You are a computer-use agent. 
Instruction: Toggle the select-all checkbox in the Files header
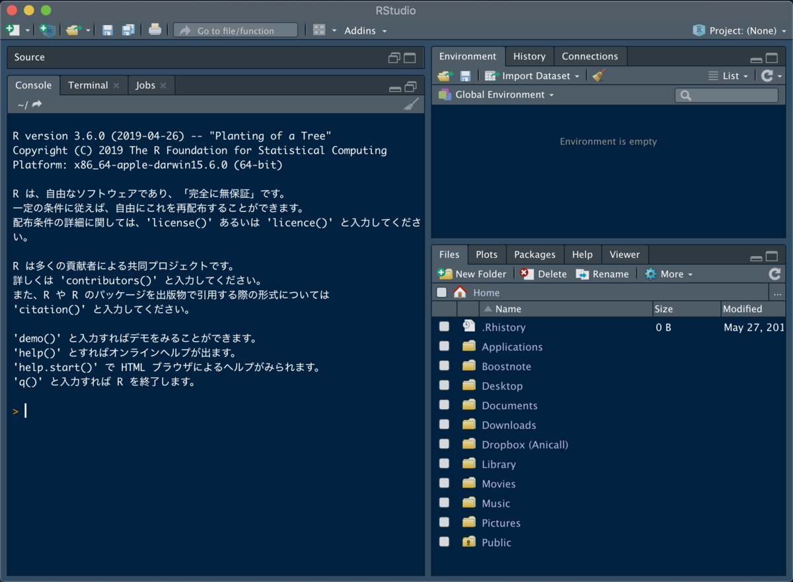(441, 292)
